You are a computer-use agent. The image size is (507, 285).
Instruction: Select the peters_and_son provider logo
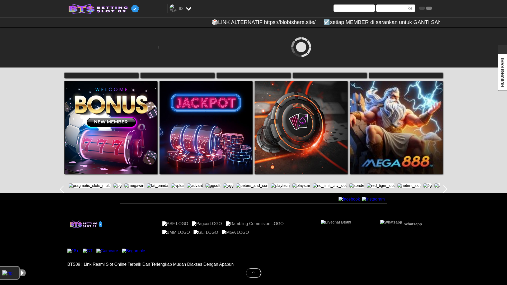pyautogui.click(x=252, y=186)
